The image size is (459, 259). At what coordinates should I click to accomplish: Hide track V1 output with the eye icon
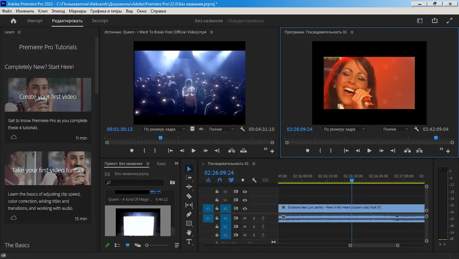(245, 208)
